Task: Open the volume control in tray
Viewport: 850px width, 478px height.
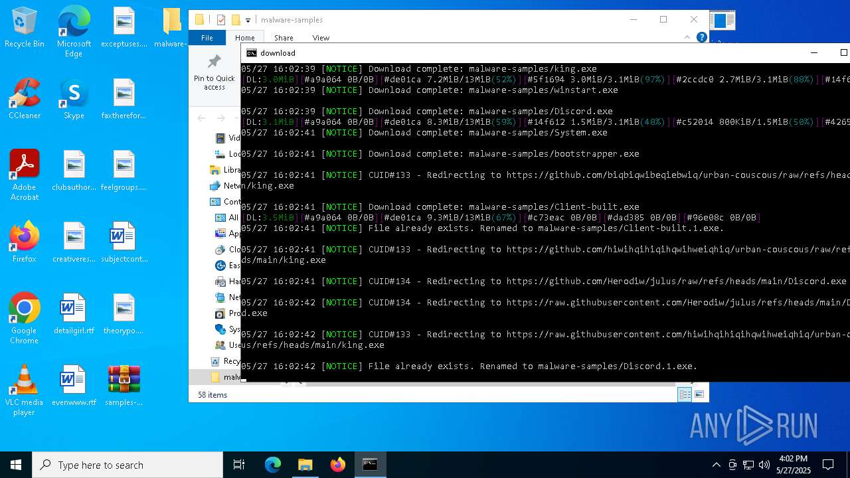Action: (764, 465)
